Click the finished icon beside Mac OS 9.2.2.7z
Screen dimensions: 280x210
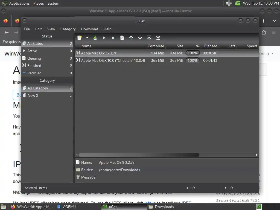coord(78,53)
